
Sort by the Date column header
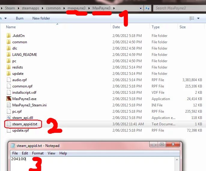tap(116, 27)
